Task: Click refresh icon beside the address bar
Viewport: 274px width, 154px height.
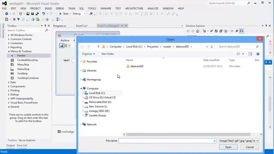Action: tap(211, 47)
